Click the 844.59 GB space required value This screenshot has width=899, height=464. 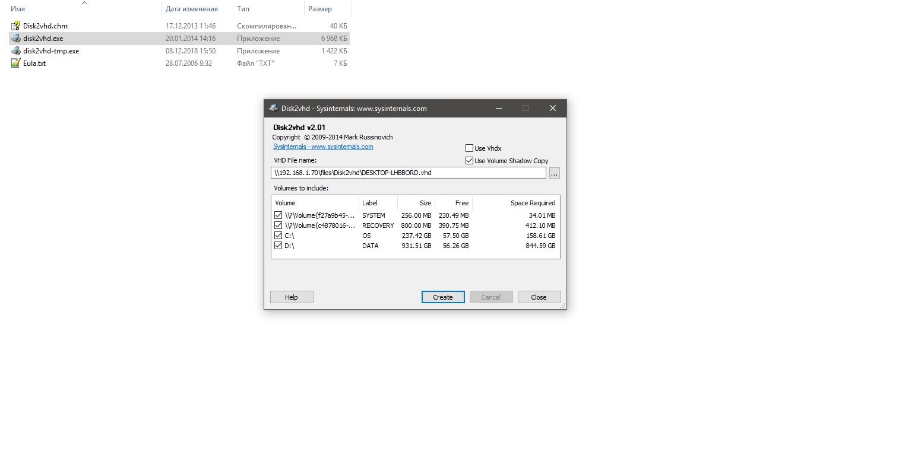(540, 246)
